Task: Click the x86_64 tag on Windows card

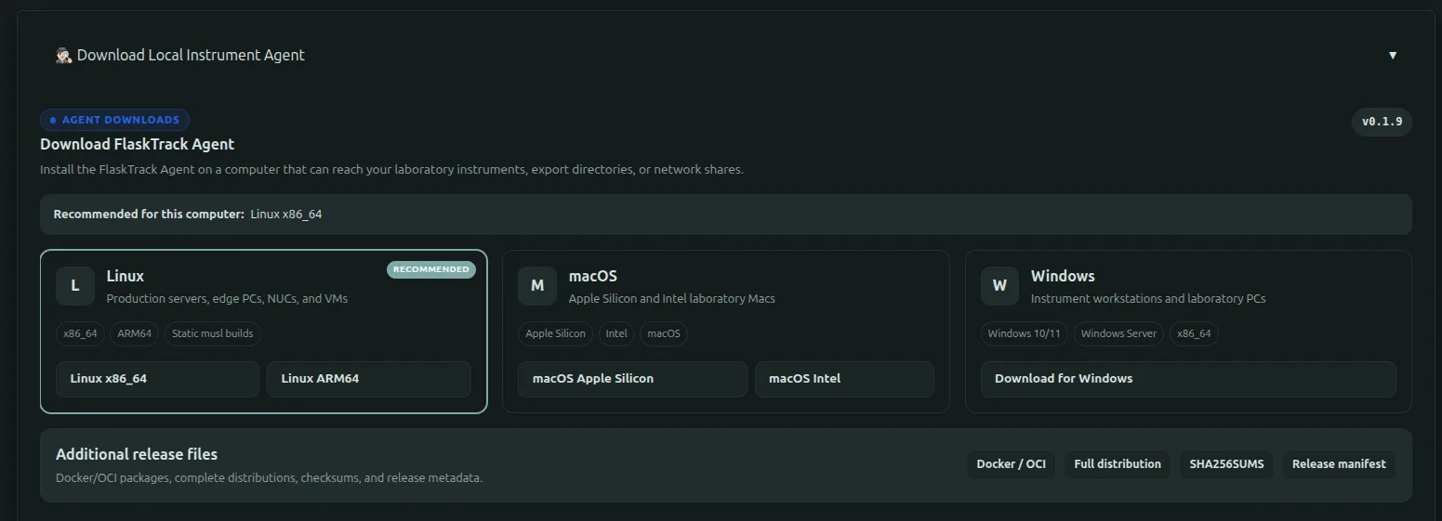Action: click(x=1194, y=334)
